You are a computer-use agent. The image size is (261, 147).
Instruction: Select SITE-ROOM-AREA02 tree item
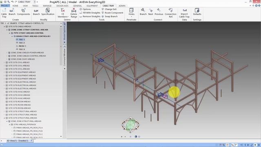click(x=18, y=105)
